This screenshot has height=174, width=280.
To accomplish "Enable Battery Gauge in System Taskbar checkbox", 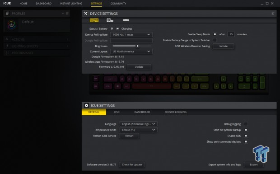I will click(215, 40).
